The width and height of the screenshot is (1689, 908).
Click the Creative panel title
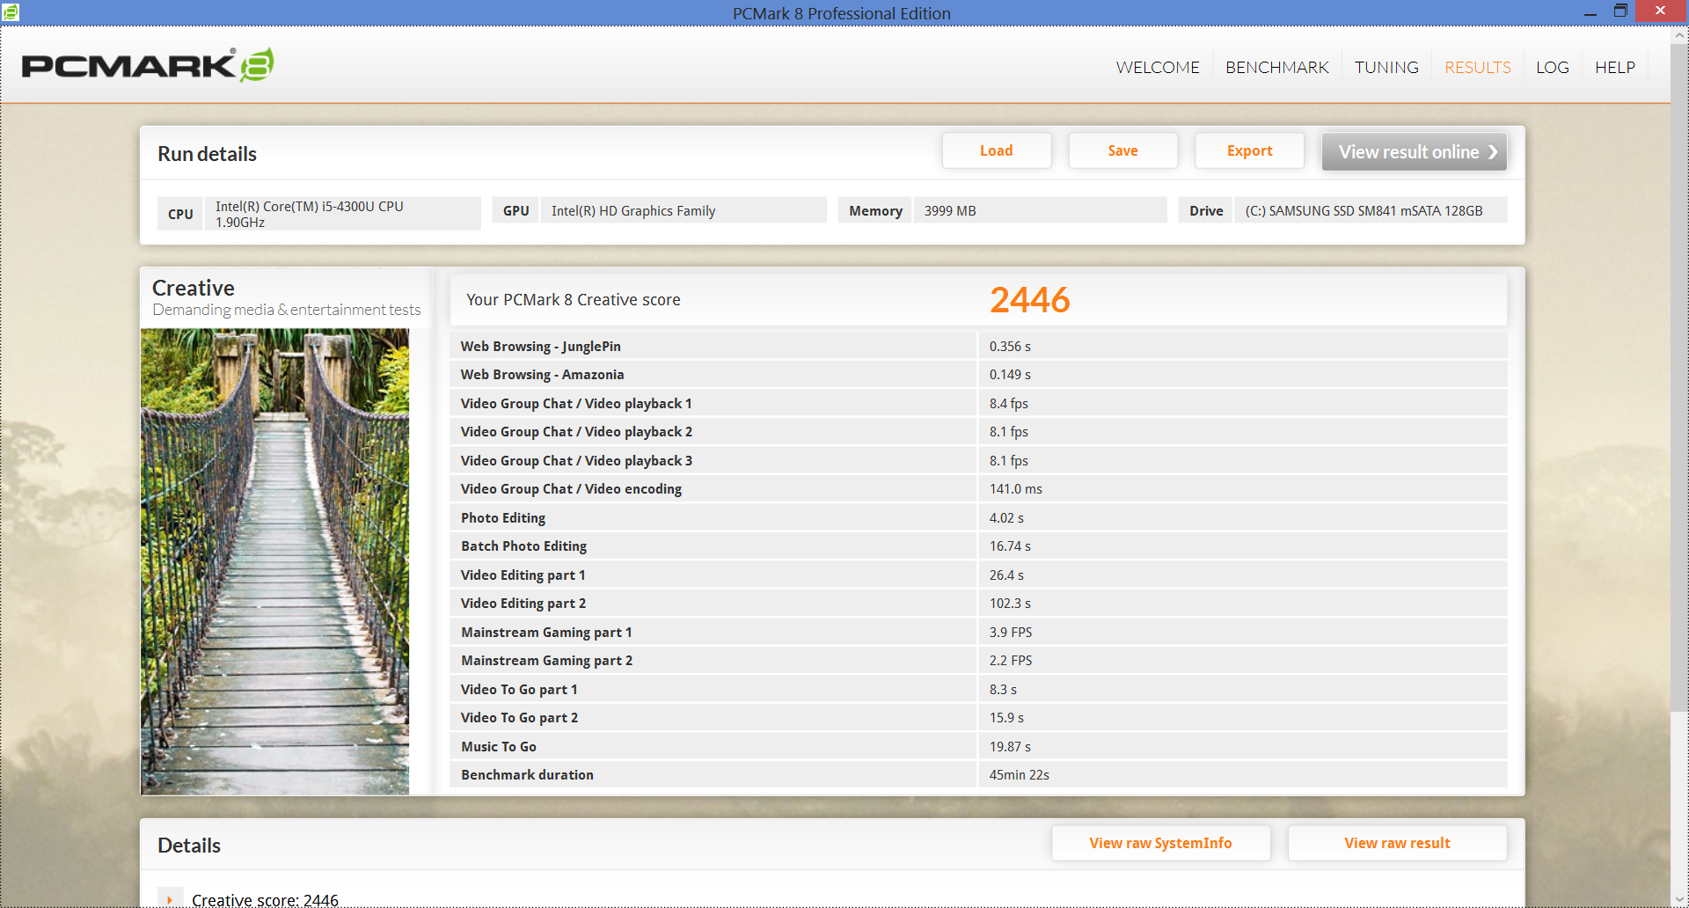[194, 288]
